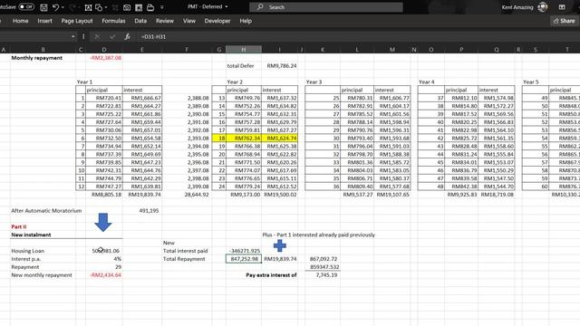Select the Repayment 29 cell
580x326 pixels.
(x=104, y=267)
